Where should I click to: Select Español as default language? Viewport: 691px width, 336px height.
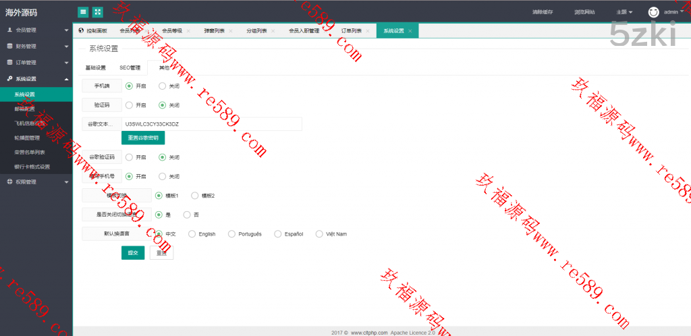[277, 234]
